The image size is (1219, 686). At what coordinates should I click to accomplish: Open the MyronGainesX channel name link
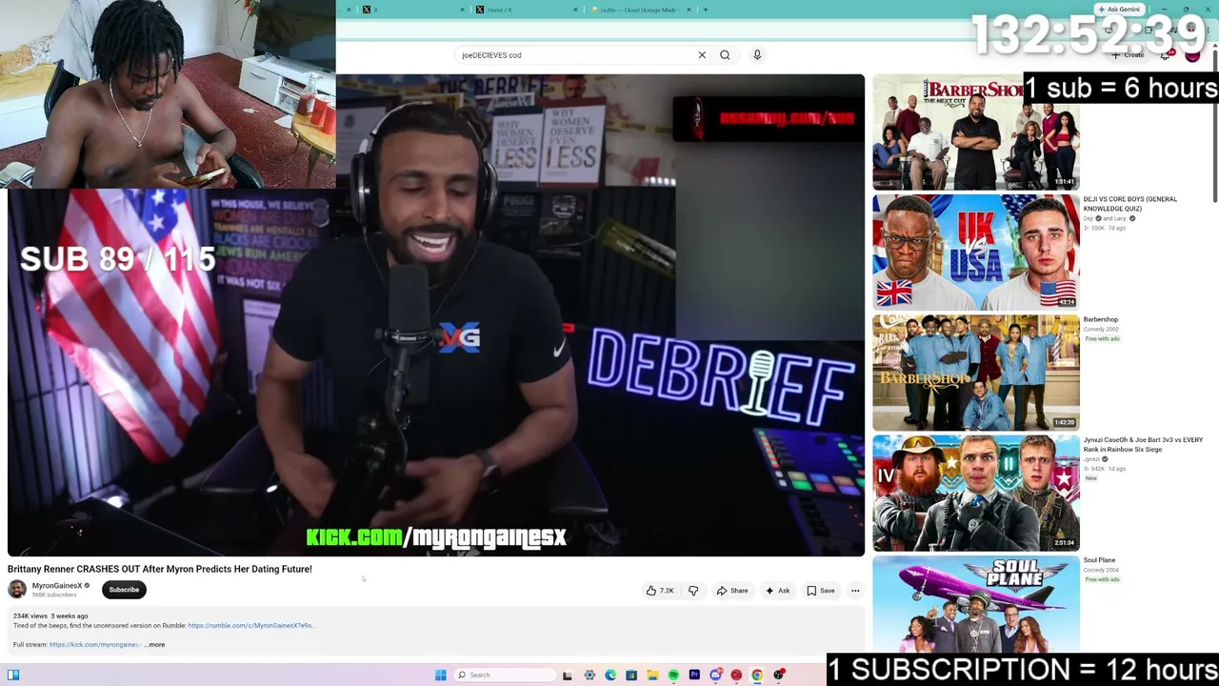click(57, 586)
